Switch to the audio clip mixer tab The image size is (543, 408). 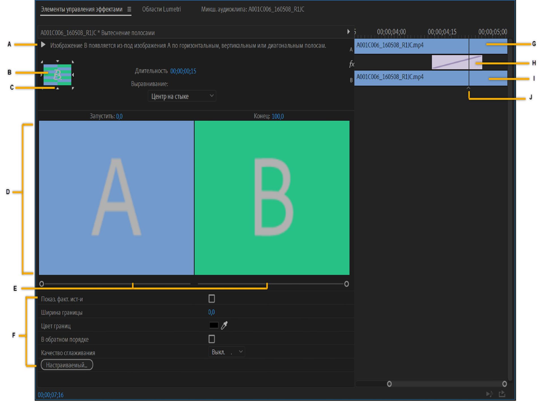click(x=253, y=9)
